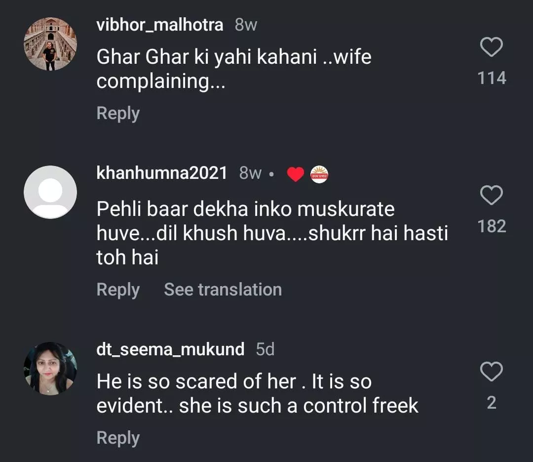Click the red heart badge beside khanhumna2021
This screenshot has height=462, width=533.
click(x=296, y=174)
